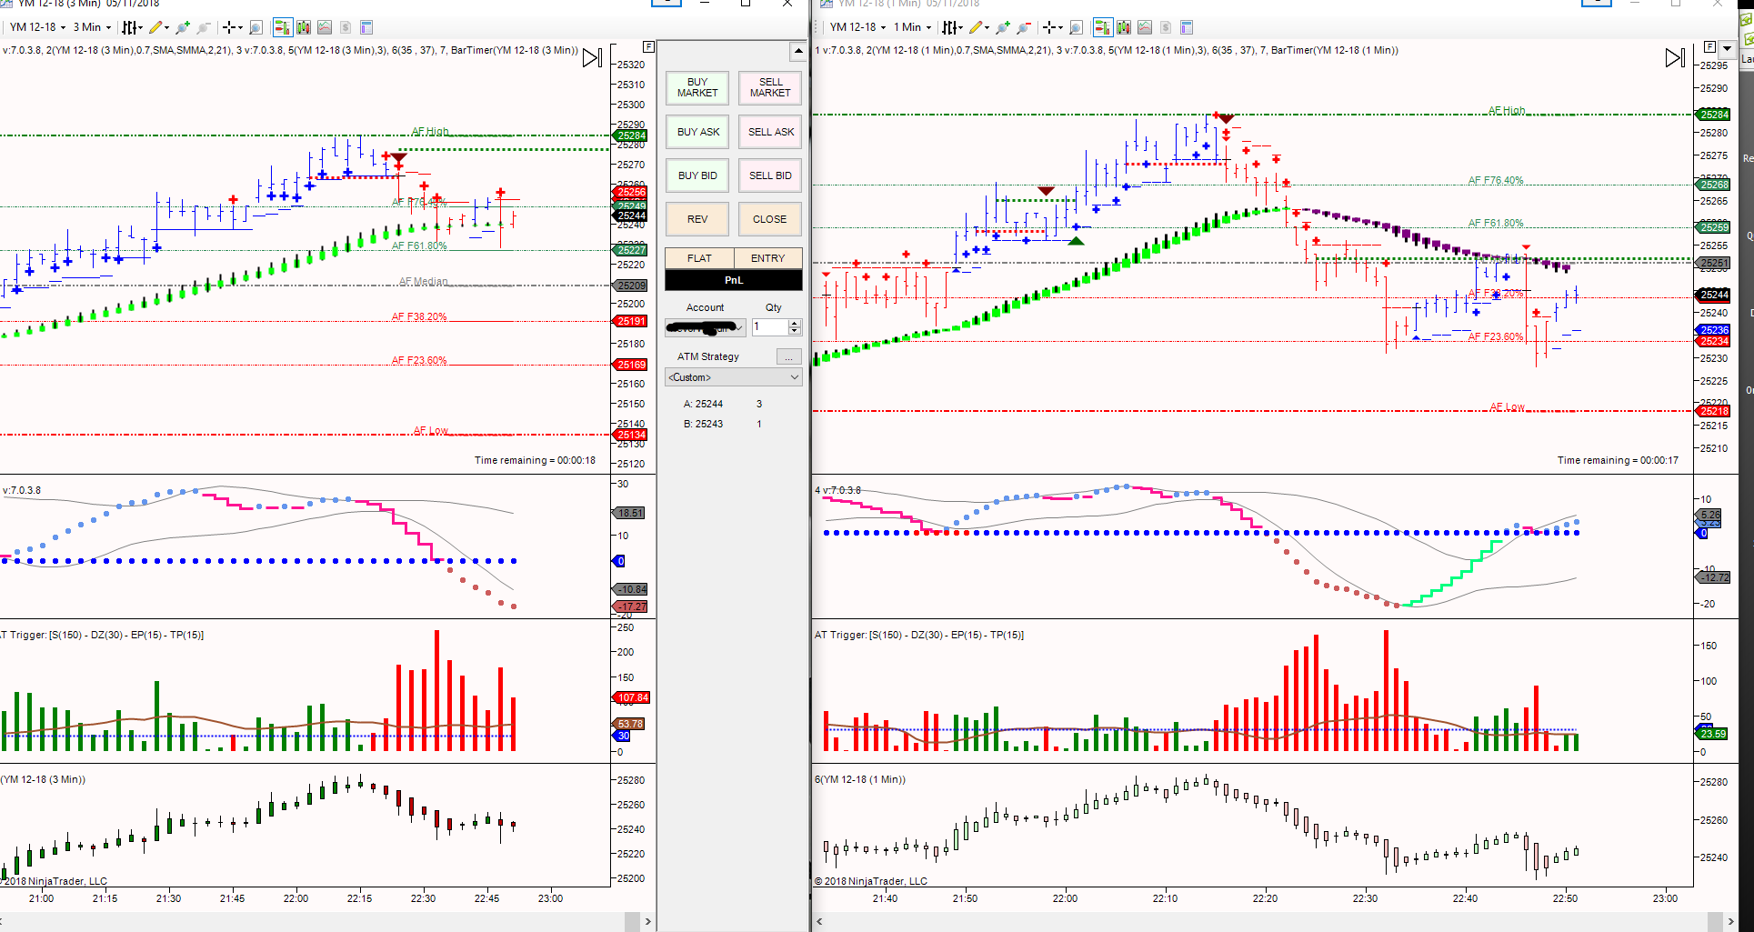The height and width of the screenshot is (932, 1754).
Task: Click the 25284 AF High price marker on 1 Min chart
Action: pyautogui.click(x=1714, y=115)
